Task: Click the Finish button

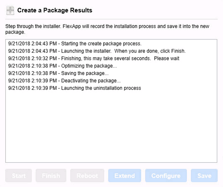Action: coord(51,175)
